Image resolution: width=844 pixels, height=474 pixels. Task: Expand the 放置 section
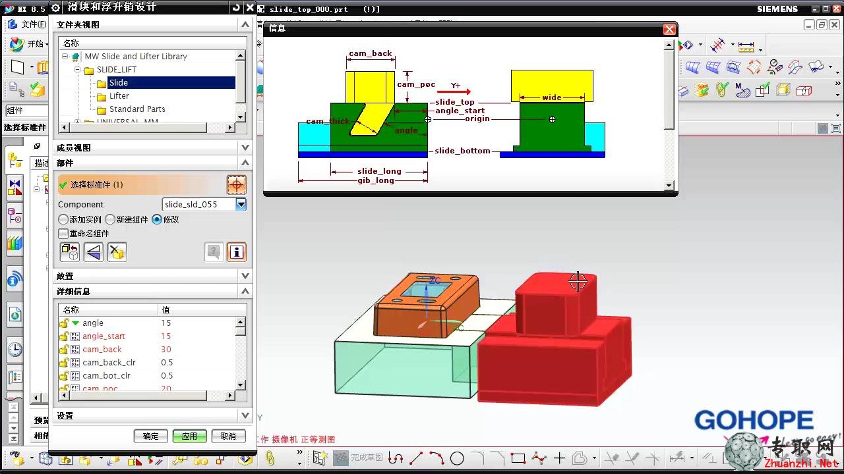click(x=245, y=276)
